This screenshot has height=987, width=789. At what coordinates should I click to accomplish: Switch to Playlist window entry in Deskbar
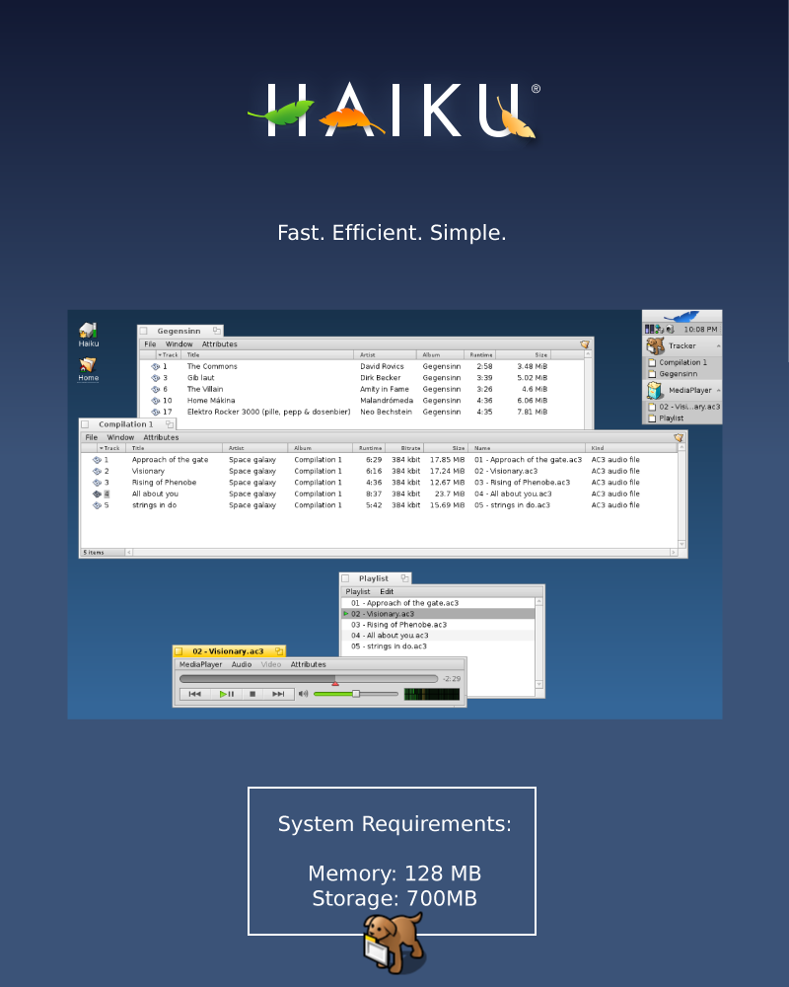682,418
